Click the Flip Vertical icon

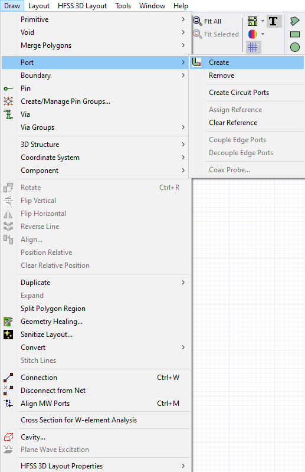pyautogui.click(x=8, y=201)
